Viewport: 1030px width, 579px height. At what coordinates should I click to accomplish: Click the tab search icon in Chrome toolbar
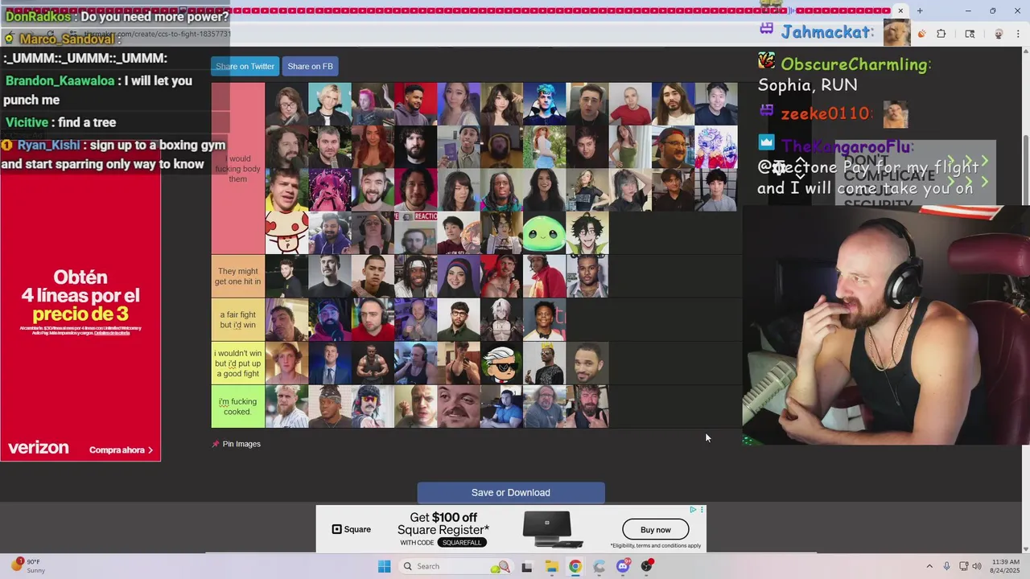click(970, 34)
